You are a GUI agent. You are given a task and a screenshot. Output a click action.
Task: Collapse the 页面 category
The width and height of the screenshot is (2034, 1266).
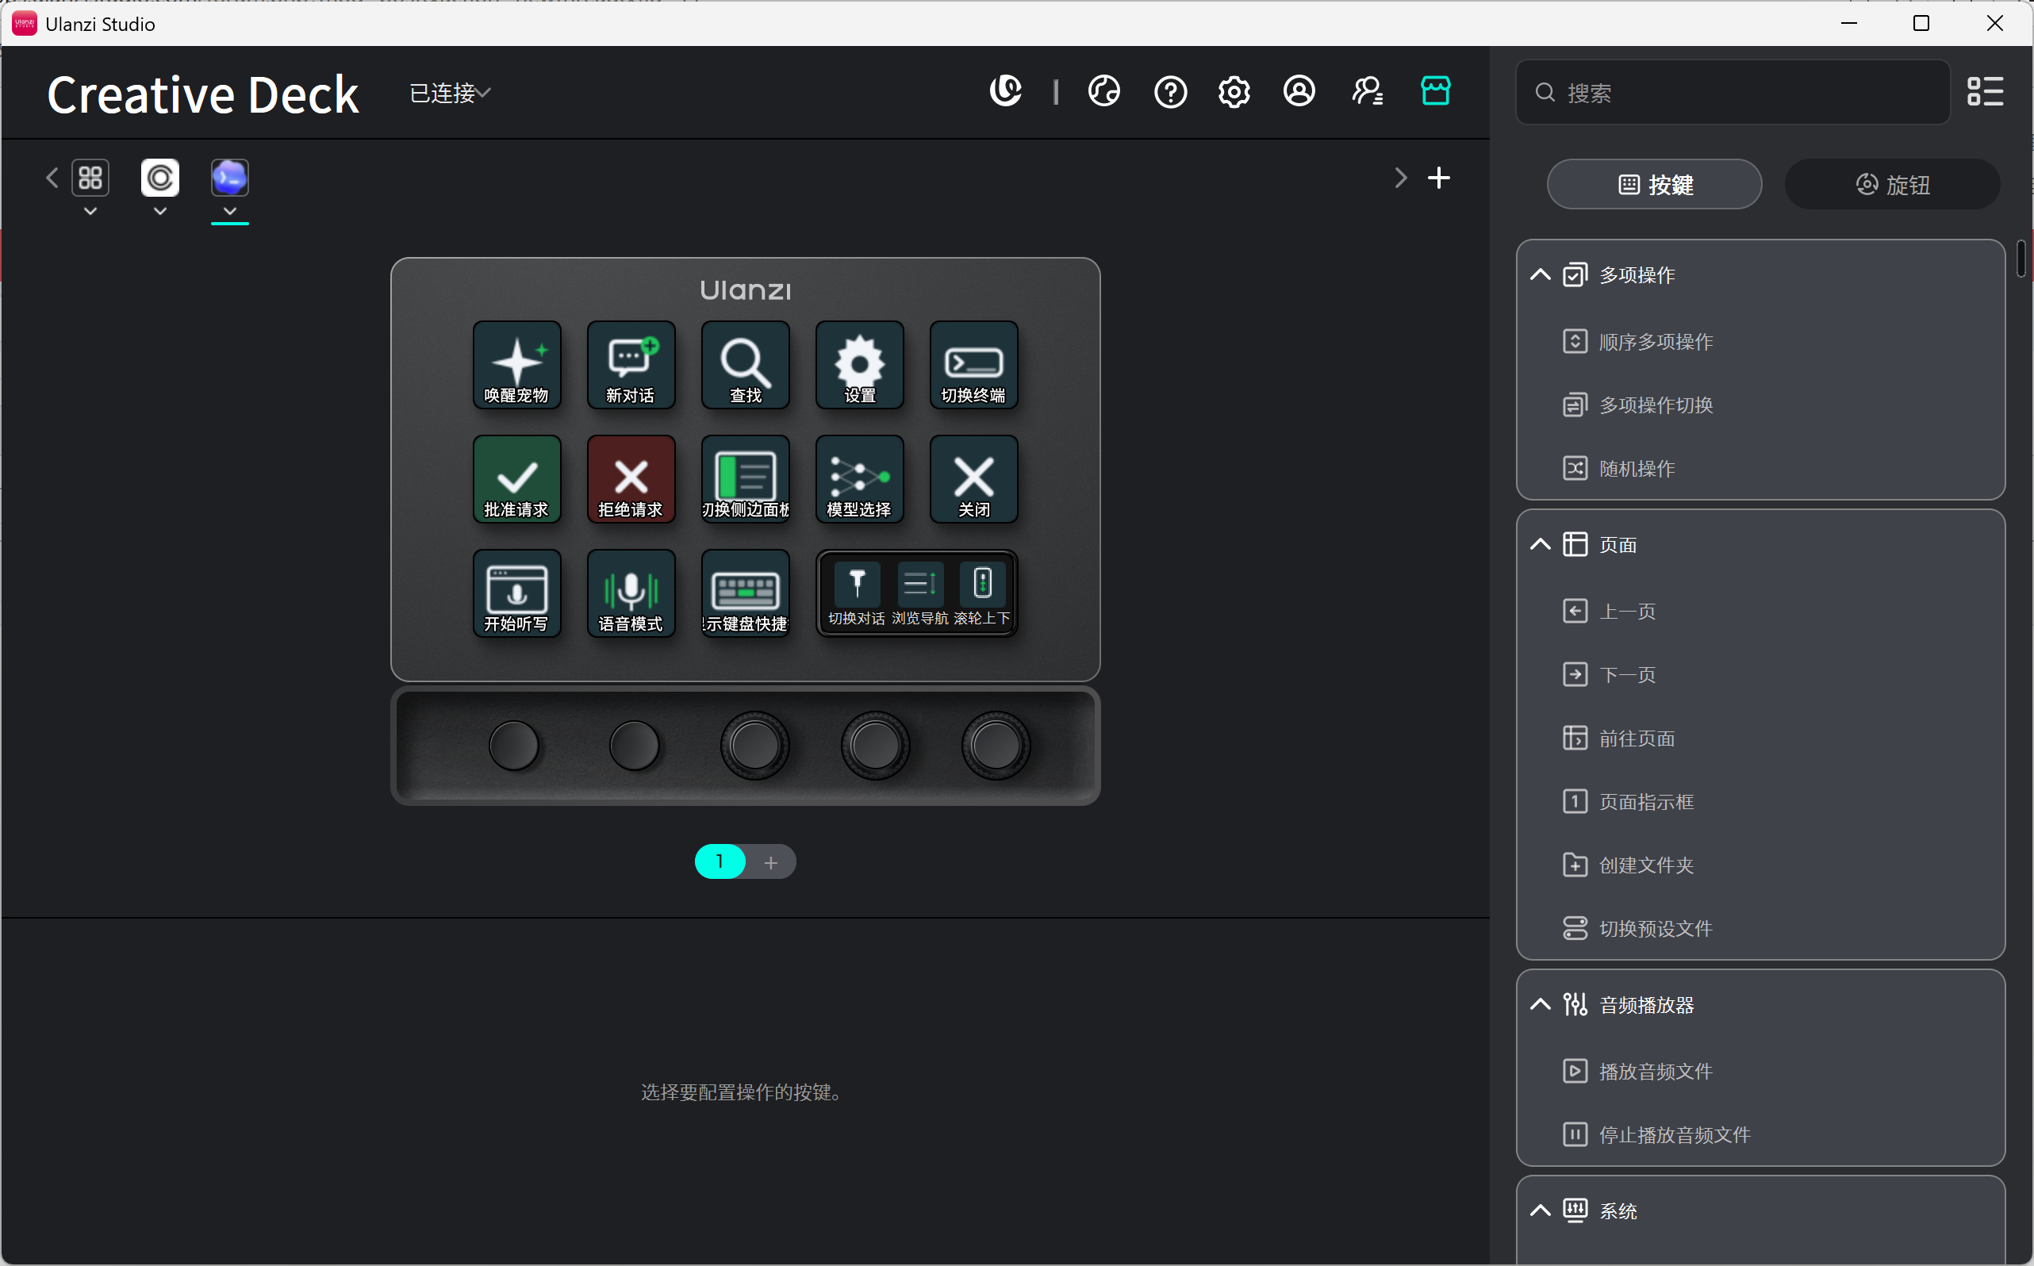1540,544
